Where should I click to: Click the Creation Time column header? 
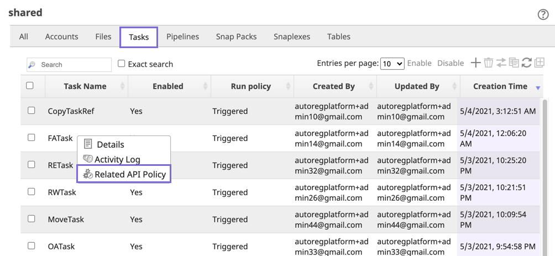500,86
